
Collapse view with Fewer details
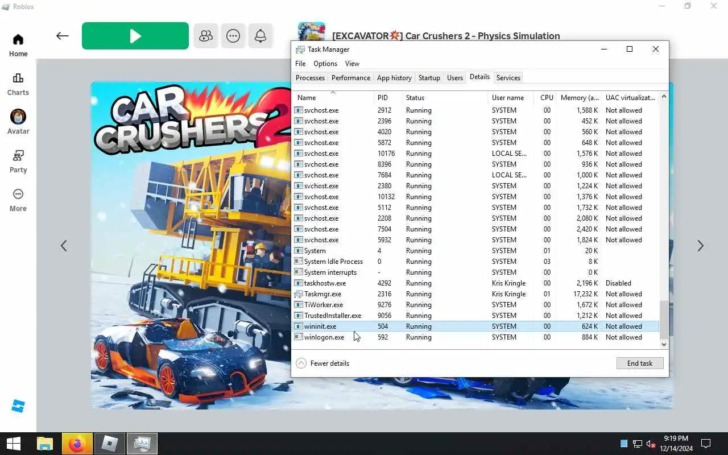point(322,363)
